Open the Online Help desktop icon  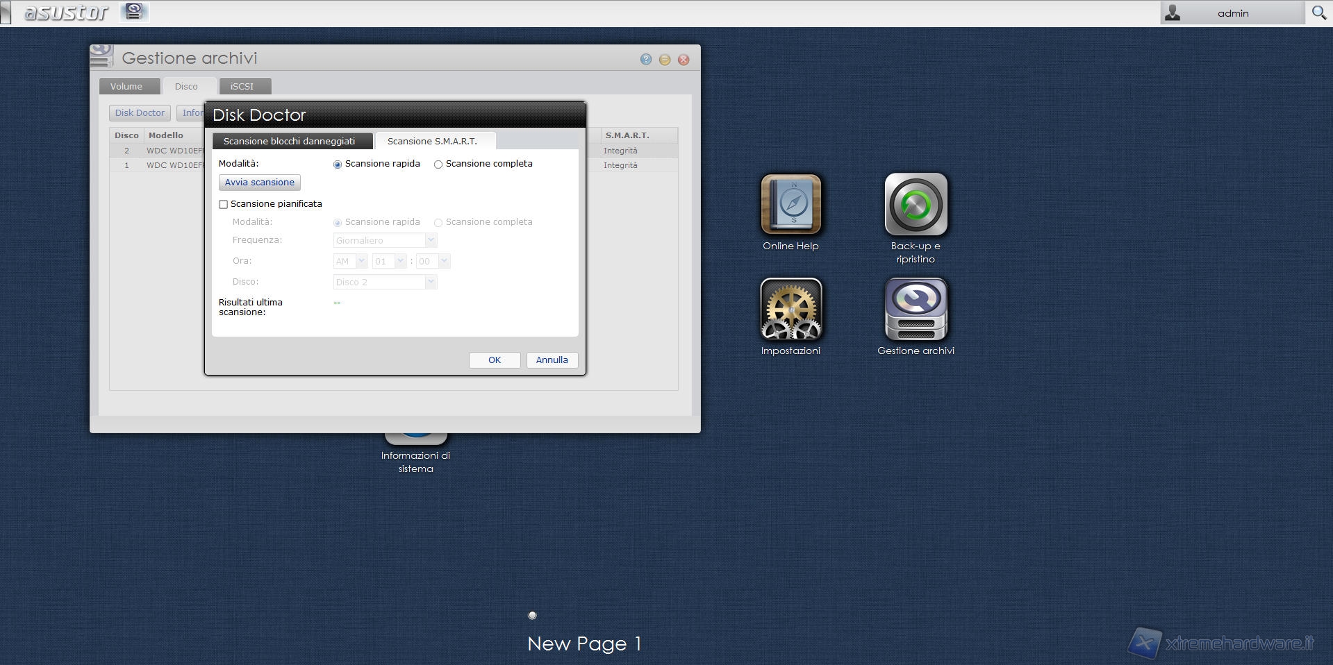pos(790,205)
